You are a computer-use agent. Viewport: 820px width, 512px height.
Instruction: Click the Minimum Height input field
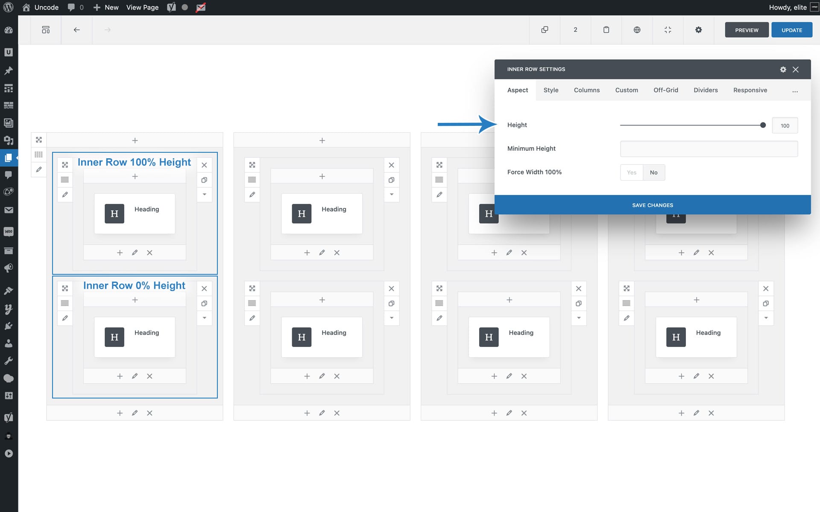coord(709,149)
